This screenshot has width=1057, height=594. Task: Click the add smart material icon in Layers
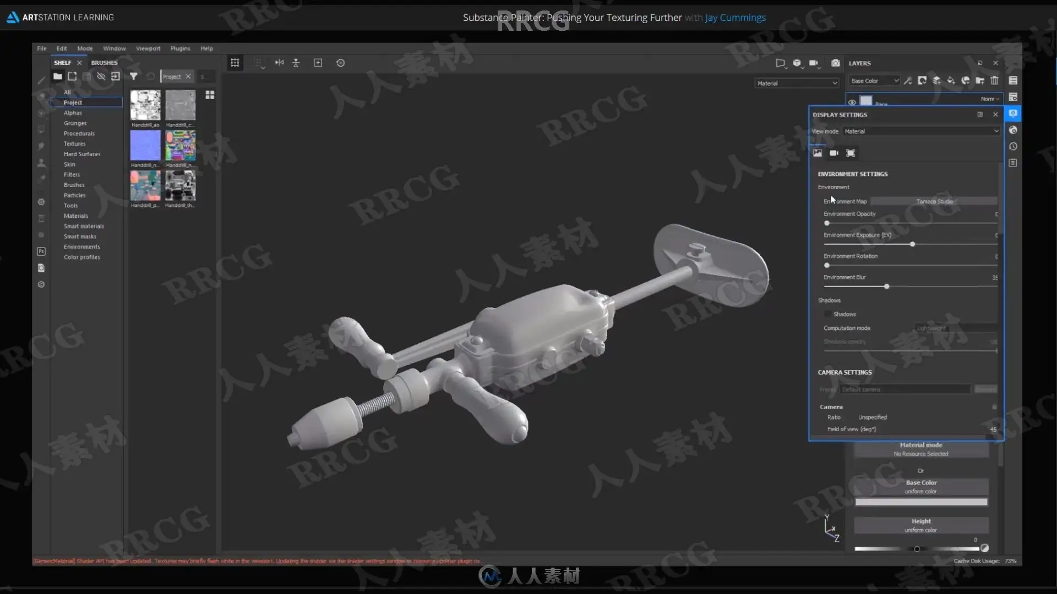click(966, 81)
